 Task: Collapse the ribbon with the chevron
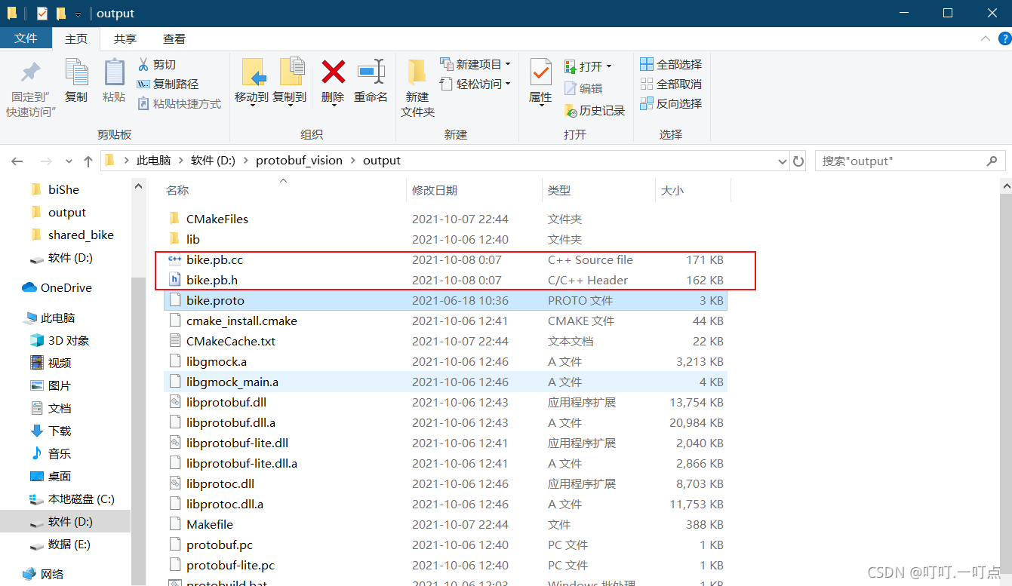985,38
